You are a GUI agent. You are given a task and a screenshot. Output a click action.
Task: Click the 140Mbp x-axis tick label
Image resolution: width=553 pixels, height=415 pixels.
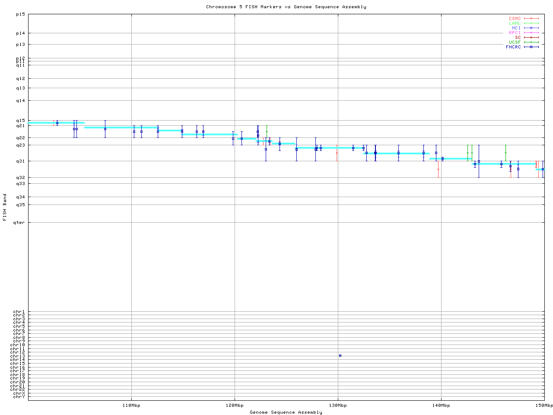tap(441, 405)
